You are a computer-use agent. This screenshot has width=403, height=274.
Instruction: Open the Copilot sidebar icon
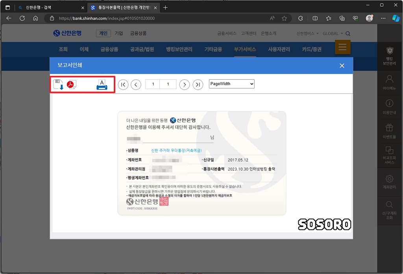pos(396,18)
